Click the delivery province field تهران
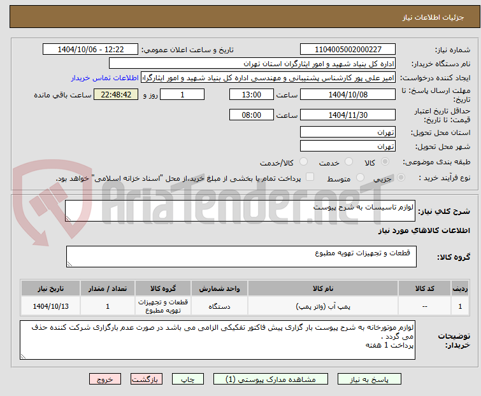The image size is (481, 396). [x=348, y=132]
